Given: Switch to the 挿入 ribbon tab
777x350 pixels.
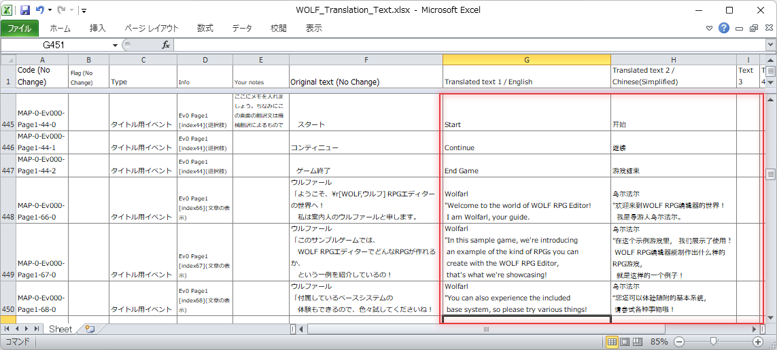Looking at the screenshot, I should [x=98, y=29].
